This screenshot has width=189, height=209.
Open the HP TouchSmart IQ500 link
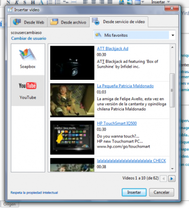pos(117,123)
